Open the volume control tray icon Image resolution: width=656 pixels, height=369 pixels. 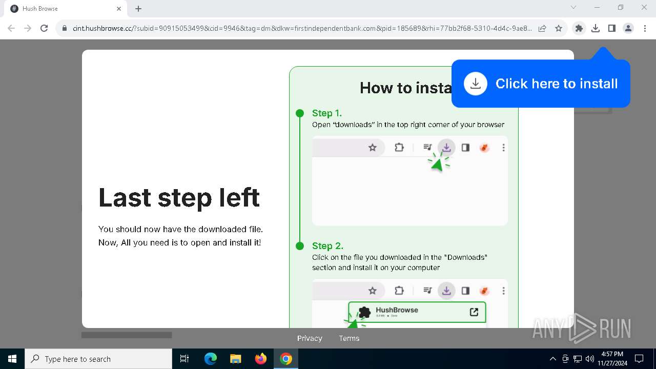pos(590,359)
